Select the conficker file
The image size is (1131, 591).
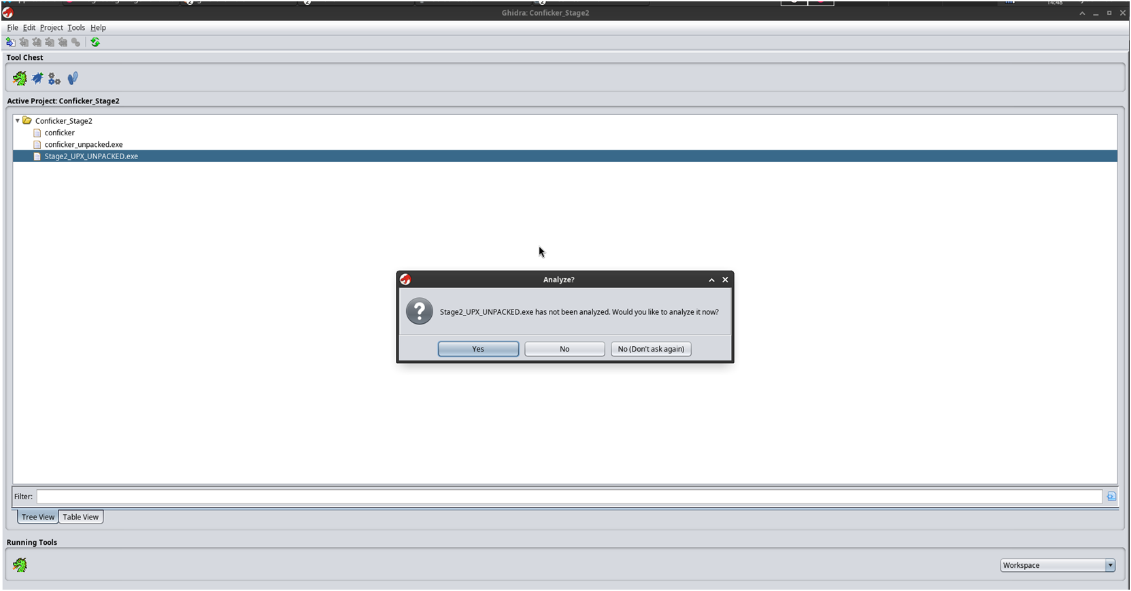point(59,133)
